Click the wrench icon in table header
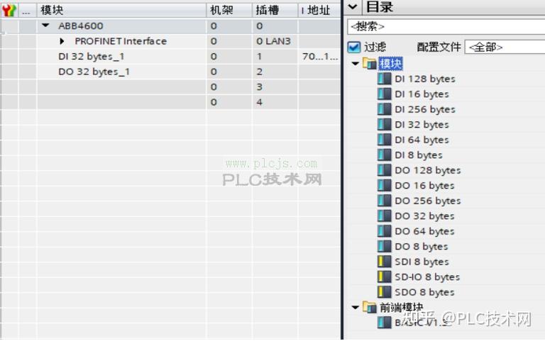The height and width of the screenshot is (341, 545). tap(9, 11)
